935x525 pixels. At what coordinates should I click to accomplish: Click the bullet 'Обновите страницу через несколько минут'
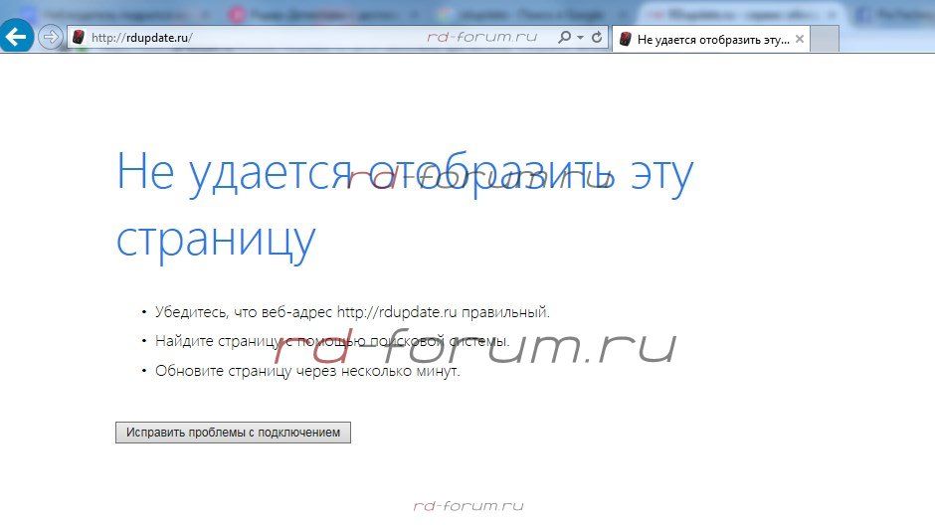click(307, 371)
